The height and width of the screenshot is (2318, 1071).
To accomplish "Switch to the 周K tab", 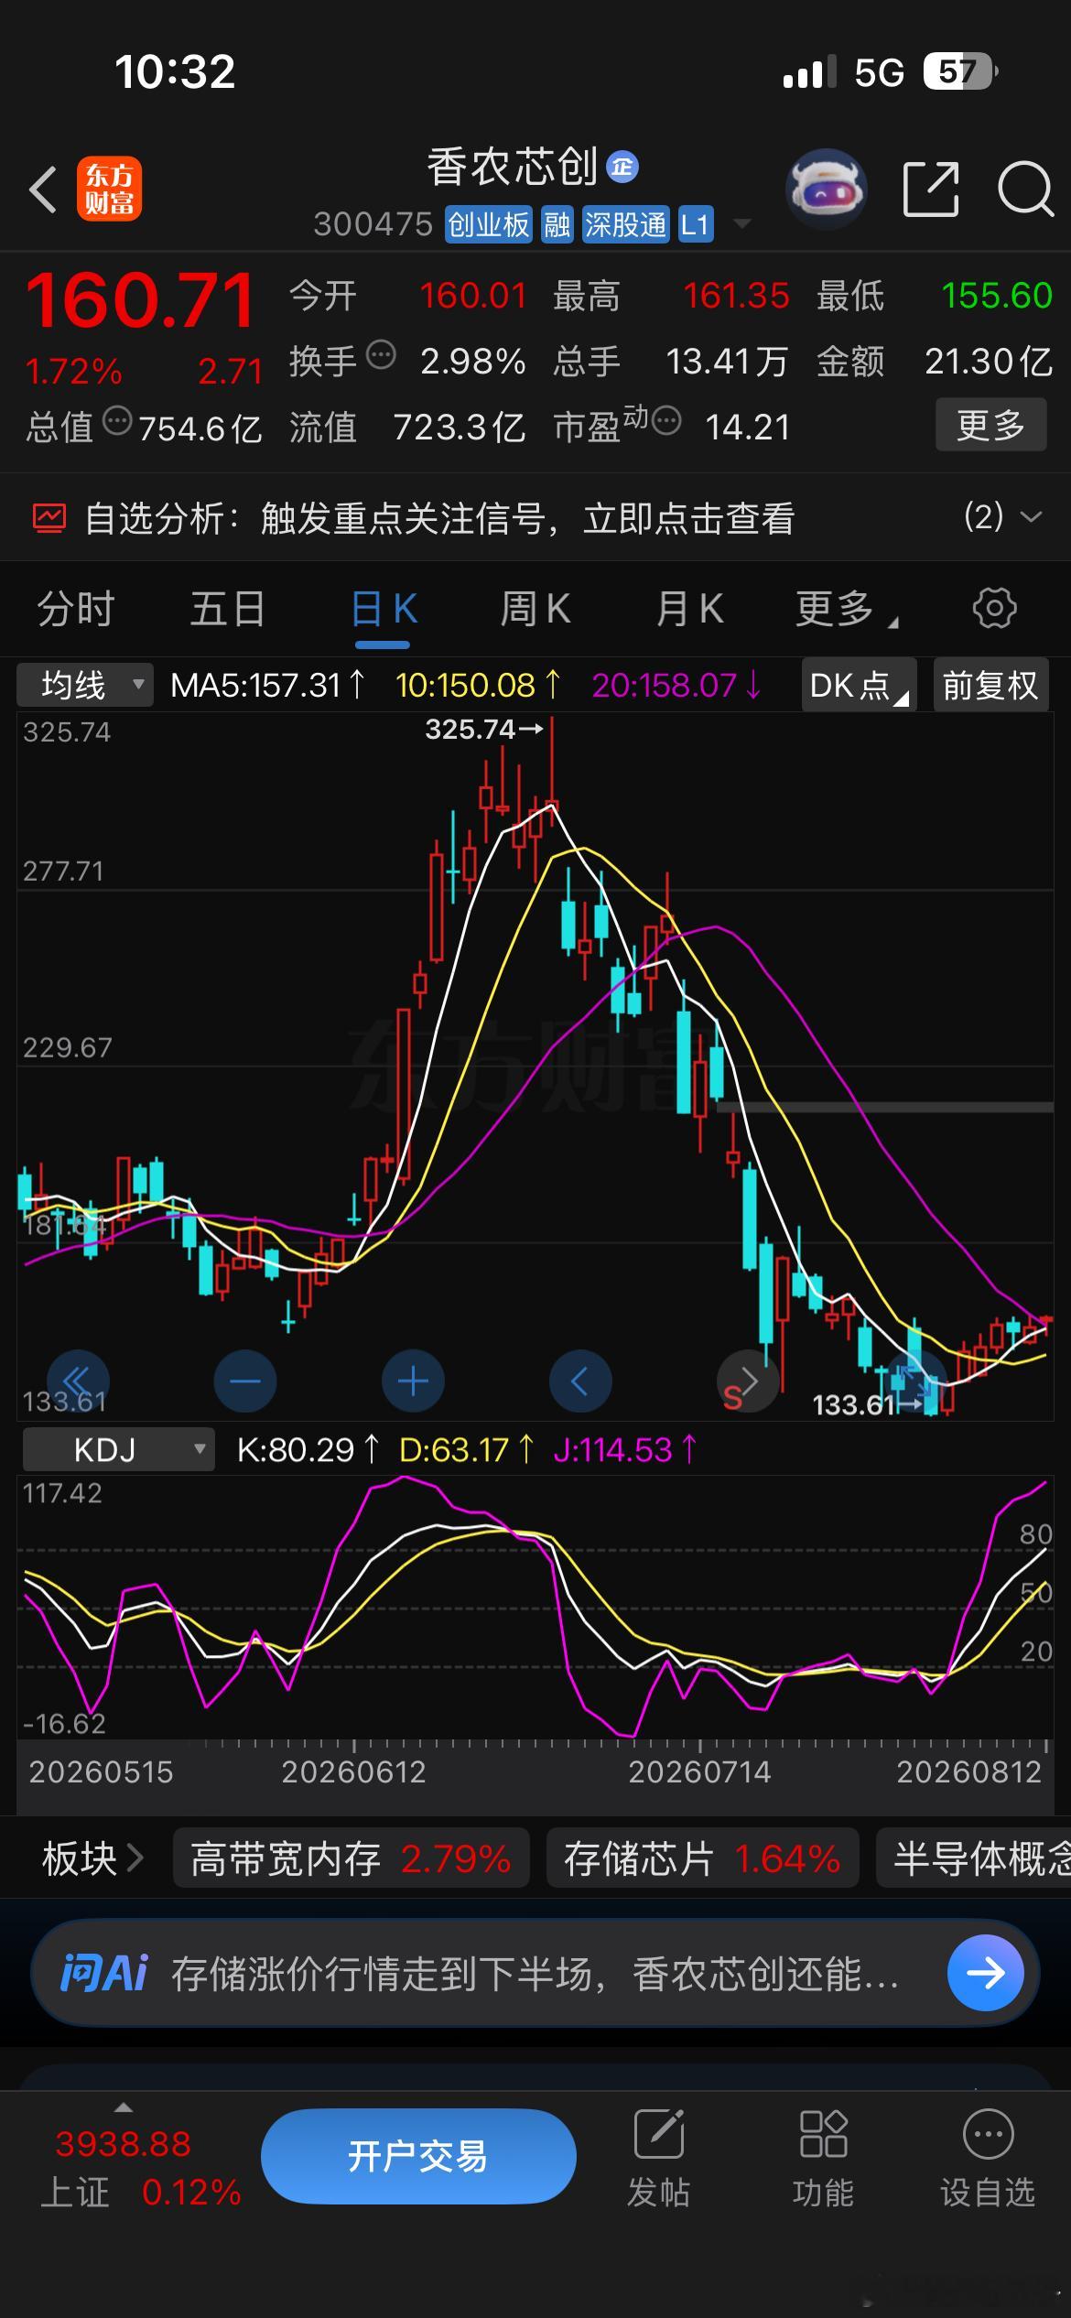I will [x=535, y=609].
